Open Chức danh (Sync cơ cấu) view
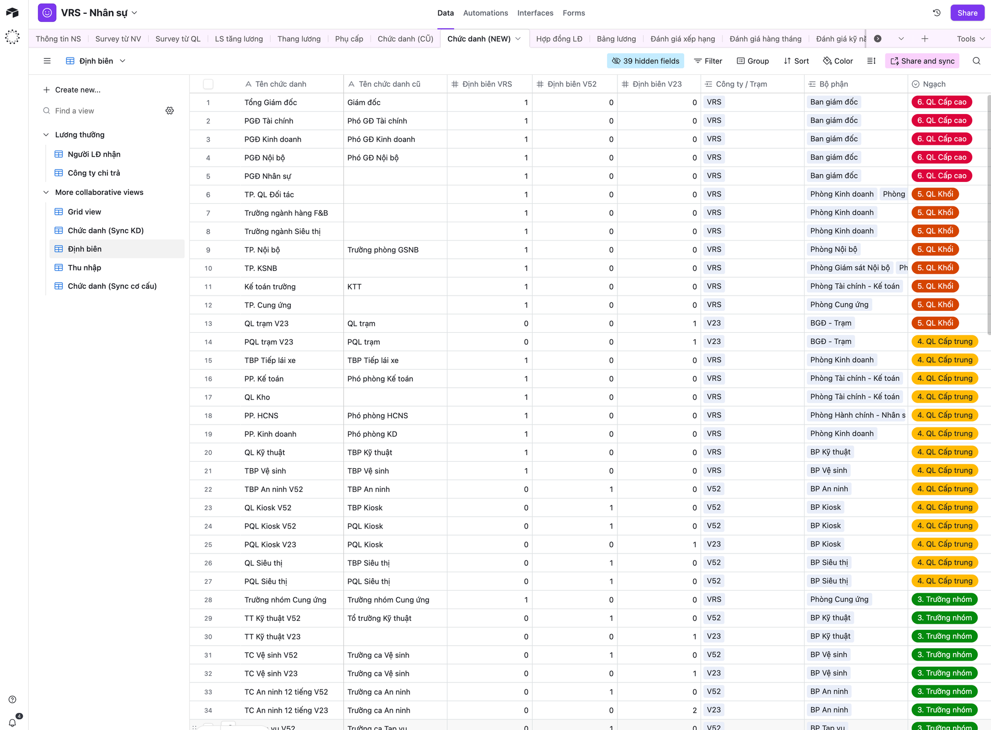991x730 pixels. tap(112, 286)
